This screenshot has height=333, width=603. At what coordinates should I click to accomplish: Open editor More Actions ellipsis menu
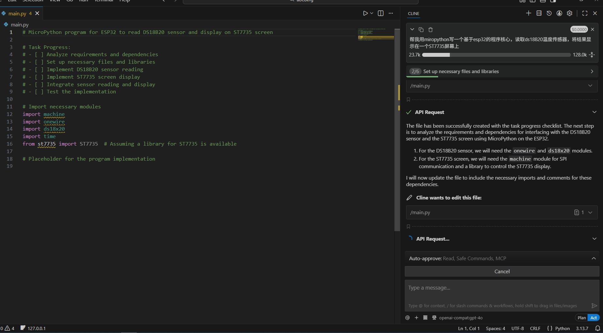(x=391, y=13)
